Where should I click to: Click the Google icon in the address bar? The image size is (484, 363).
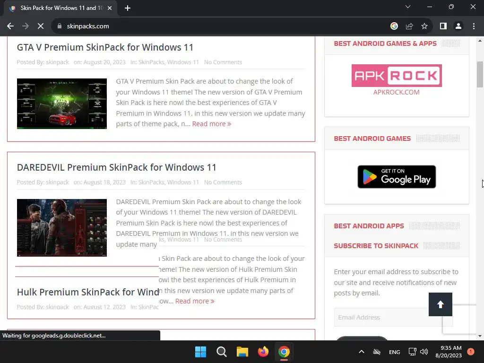pos(394,26)
